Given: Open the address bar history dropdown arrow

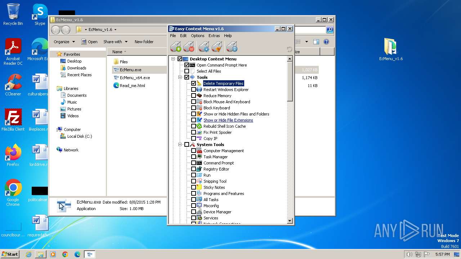Looking at the screenshot, I should (115, 30).
